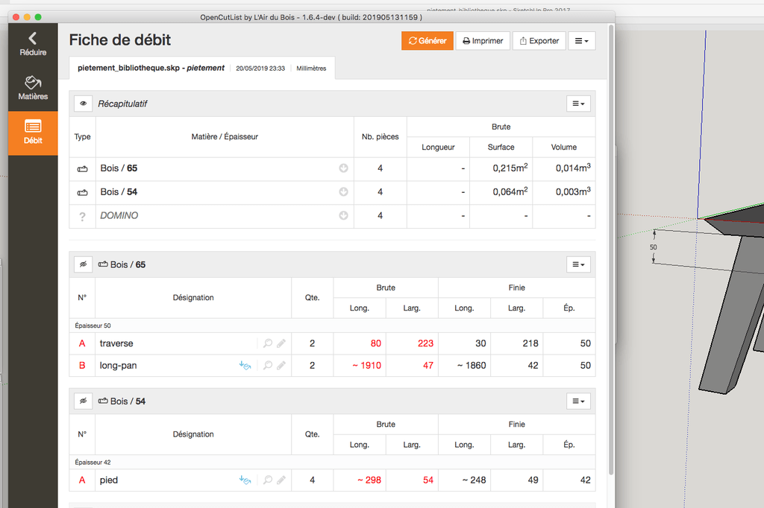
Task: Click the blue arrow icon in pied row
Action: pos(245,480)
